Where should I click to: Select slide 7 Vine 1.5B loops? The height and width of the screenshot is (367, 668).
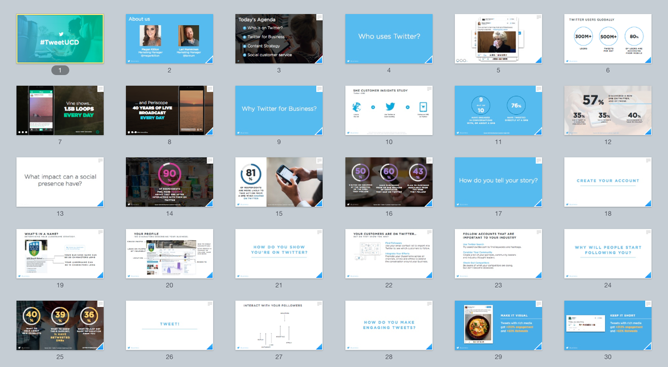coord(60,110)
